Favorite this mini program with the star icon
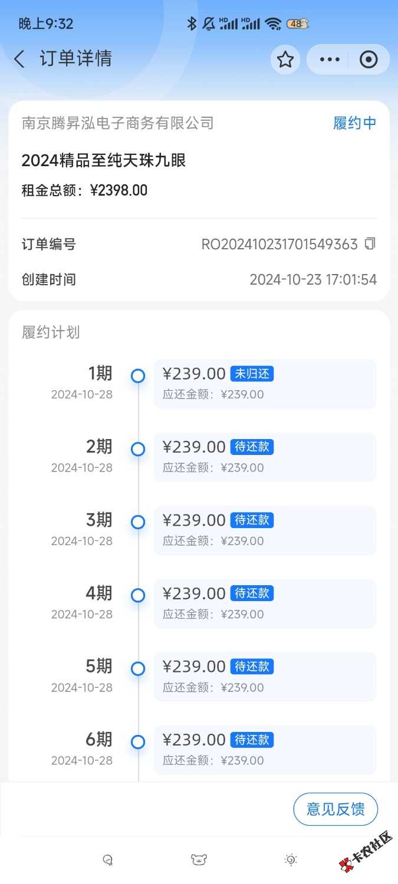This screenshot has height=884, width=398. tap(285, 60)
